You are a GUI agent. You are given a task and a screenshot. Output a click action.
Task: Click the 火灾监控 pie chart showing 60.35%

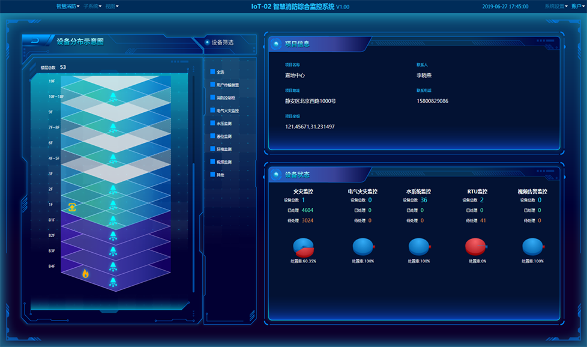click(303, 247)
